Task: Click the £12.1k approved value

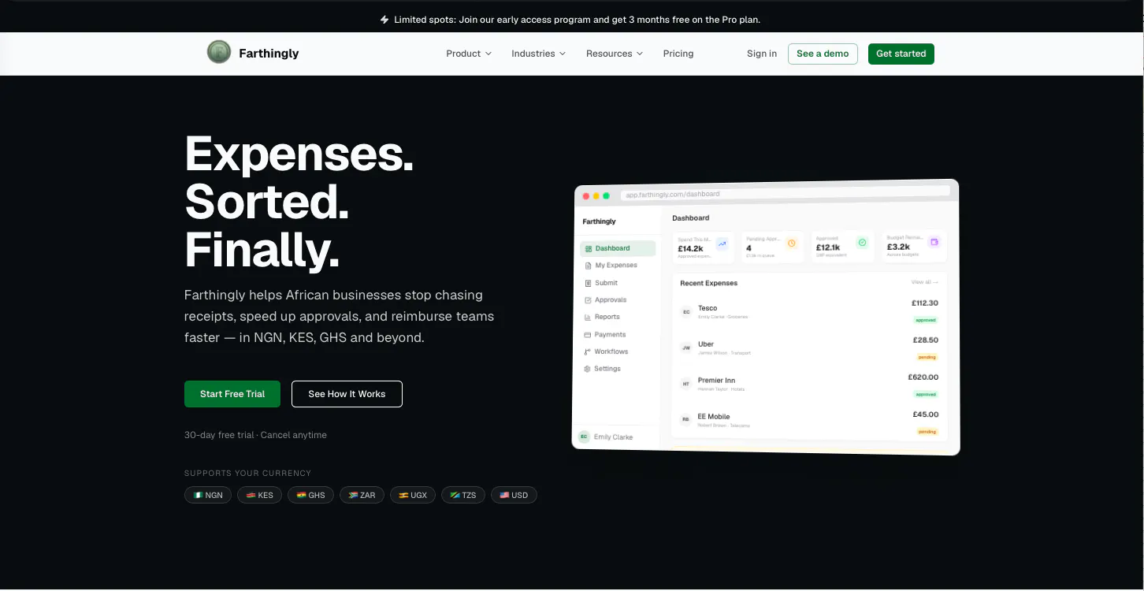Action: (x=828, y=247)
